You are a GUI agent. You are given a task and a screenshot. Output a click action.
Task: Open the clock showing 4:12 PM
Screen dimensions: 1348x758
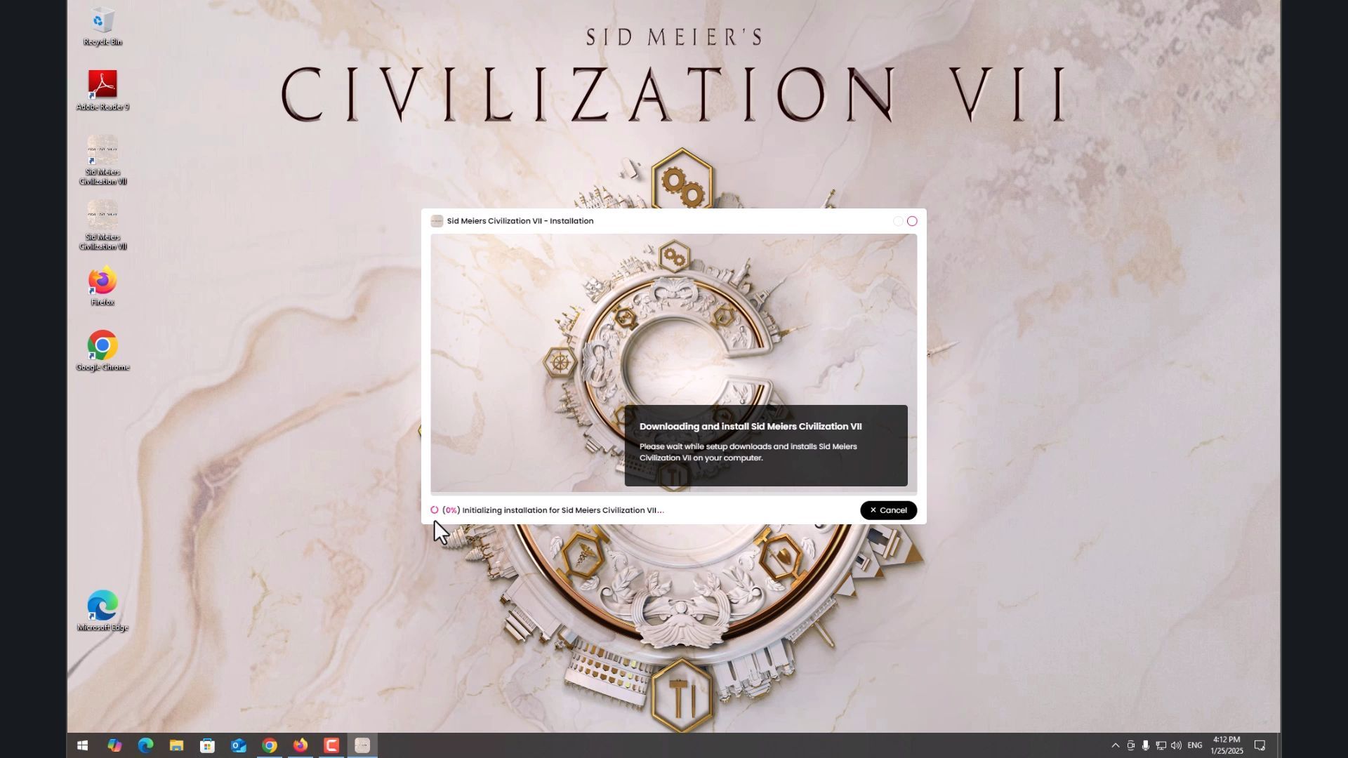tap(1227, 745)
